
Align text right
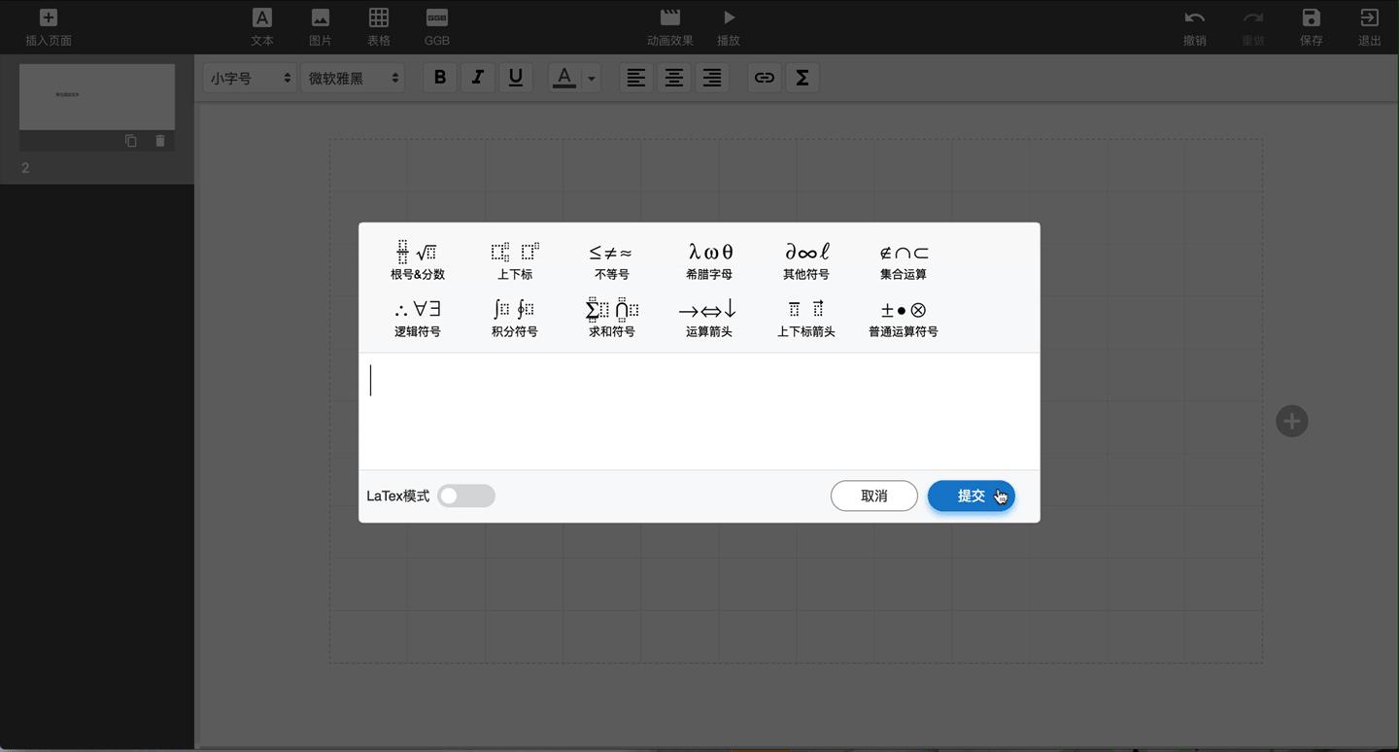[712, 78]
